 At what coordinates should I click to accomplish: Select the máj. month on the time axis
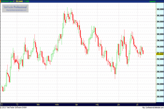tap(97, 104)
